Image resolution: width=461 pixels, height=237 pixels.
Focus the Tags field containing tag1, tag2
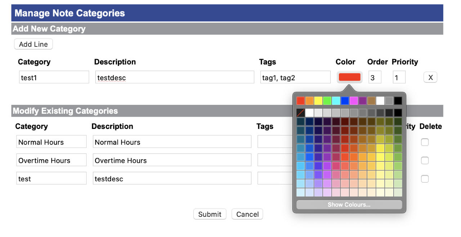295,77
